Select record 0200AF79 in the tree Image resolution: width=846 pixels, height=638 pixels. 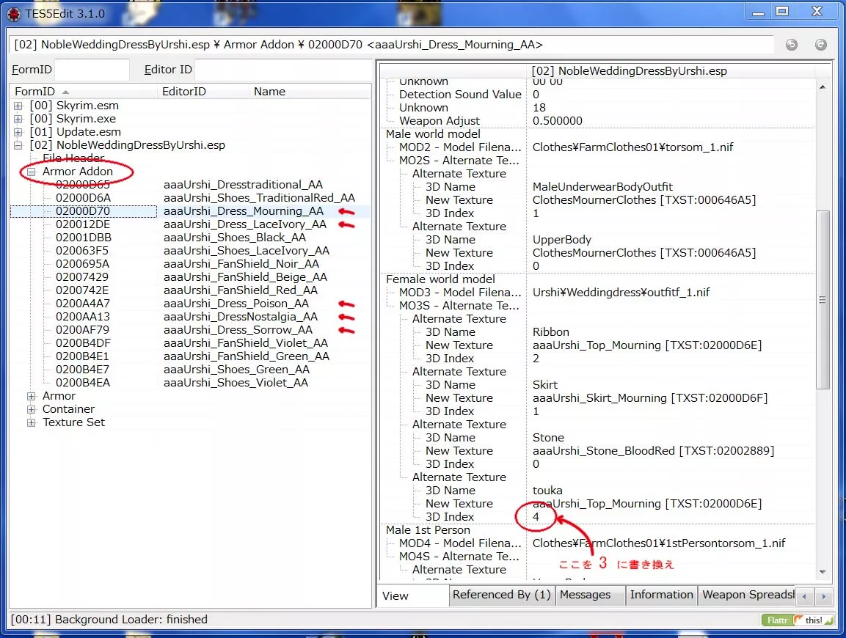pos(82,330)
